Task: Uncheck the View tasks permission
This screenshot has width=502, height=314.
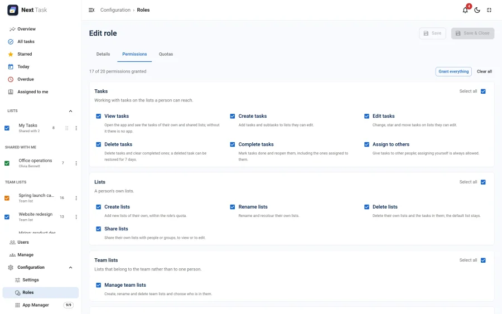Action: click(x=99, y=116)
